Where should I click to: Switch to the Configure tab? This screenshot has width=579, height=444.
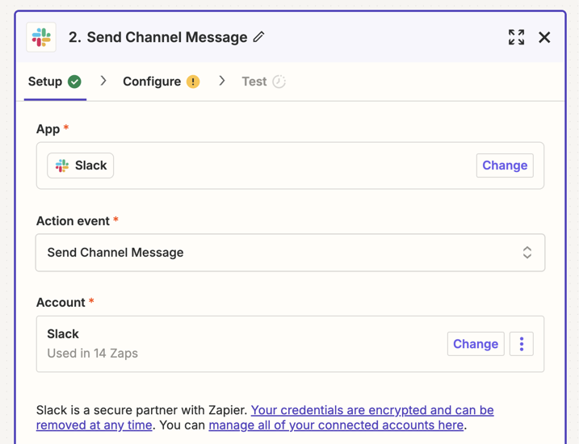(161, 82)
